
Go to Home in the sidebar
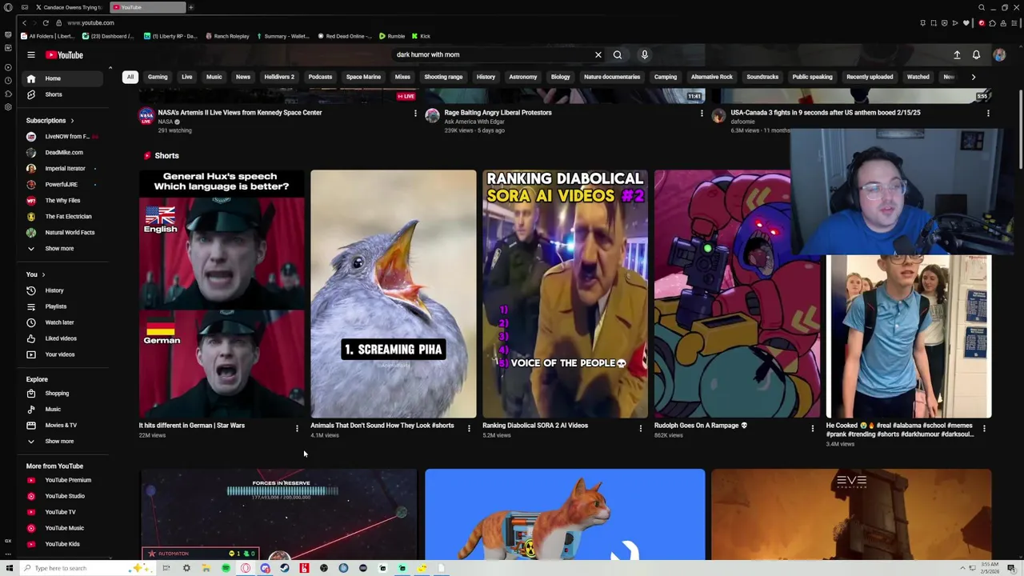coord(62,78)
